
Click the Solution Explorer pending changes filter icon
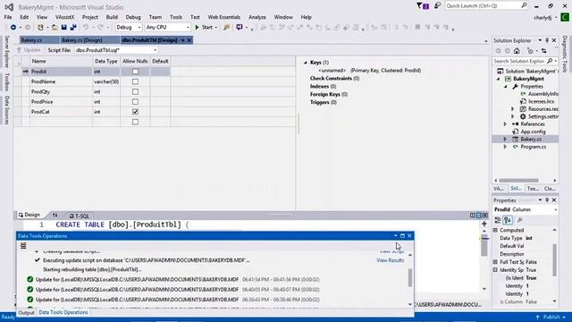[530, 51]
